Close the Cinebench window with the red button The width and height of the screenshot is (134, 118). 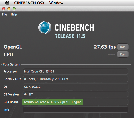point(4,9)
